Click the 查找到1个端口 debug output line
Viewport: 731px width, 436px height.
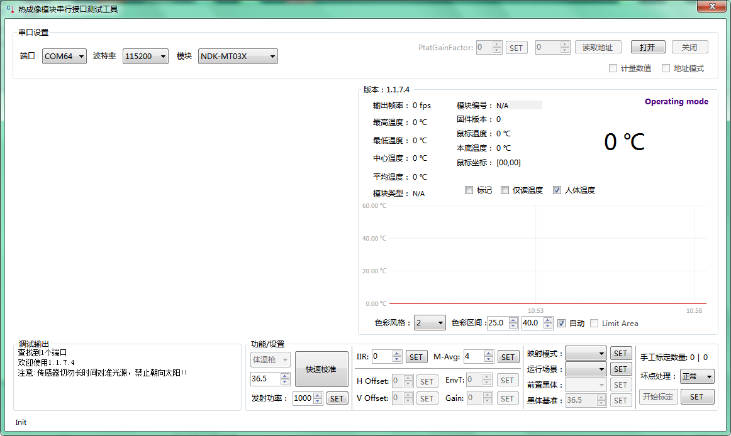(x=42, y=352)
